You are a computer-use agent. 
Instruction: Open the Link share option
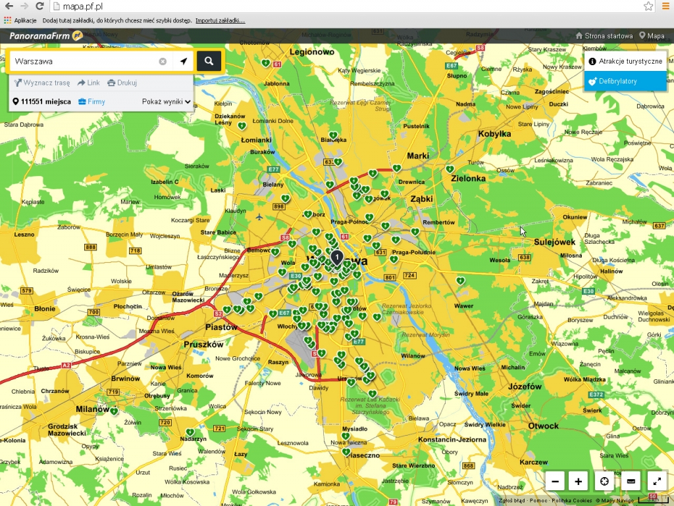[x=88, y=83]
